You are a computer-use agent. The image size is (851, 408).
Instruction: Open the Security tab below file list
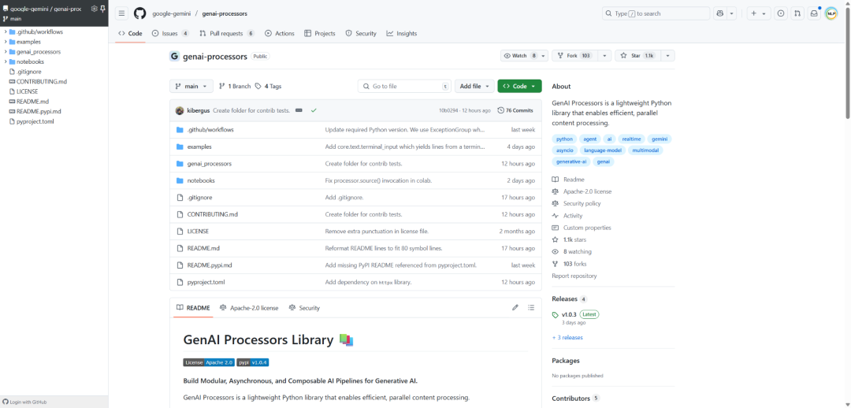click(304, 308)
